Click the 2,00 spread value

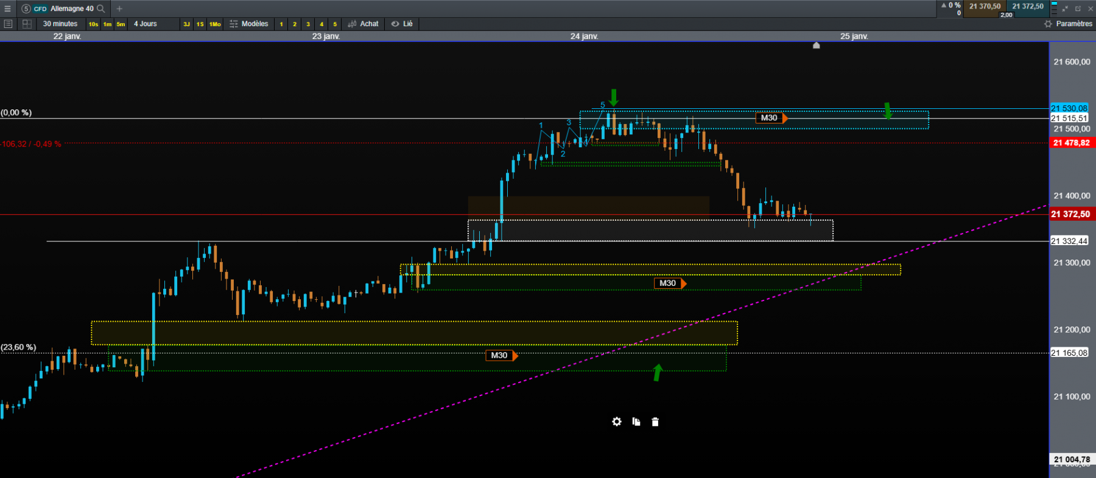click(1006, 15)
